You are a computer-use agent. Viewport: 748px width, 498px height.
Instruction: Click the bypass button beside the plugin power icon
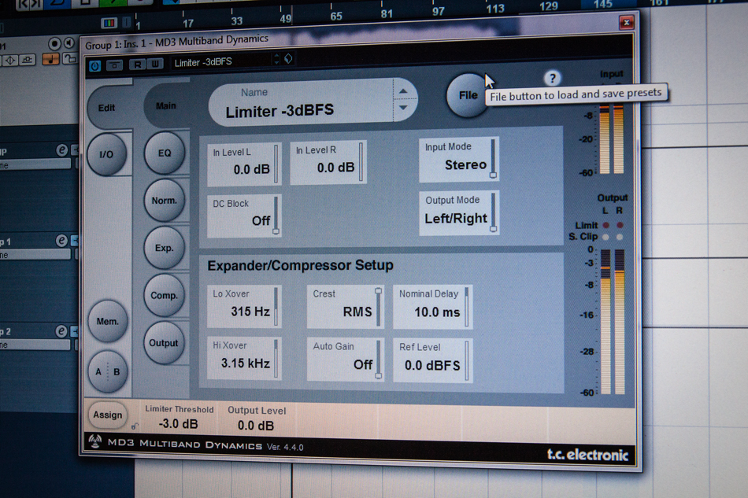point(114,65)
